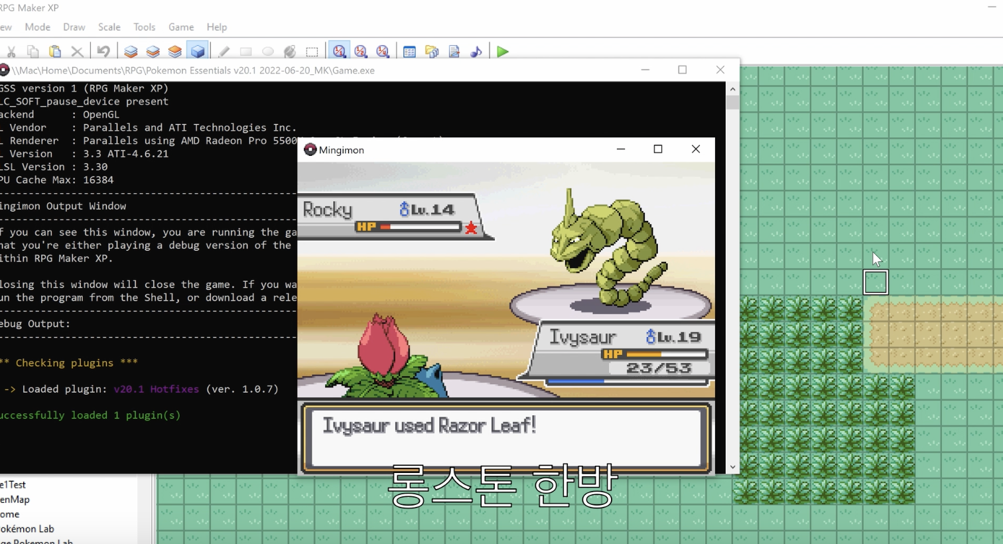Select the Layer 2 map layer icon
This screenshot has height=544, width=1003.
(153, 52)
